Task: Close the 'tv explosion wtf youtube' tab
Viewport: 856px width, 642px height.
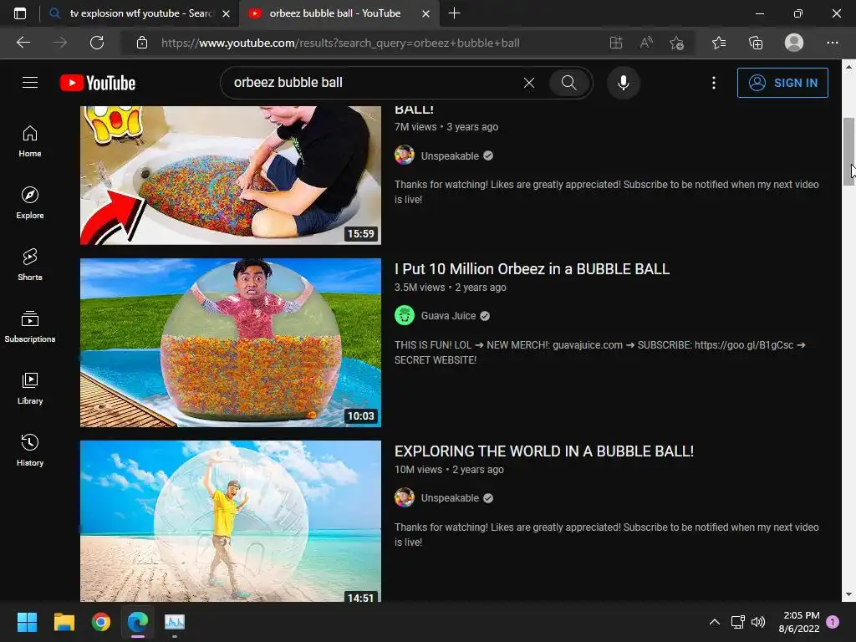Action: (226, 13)
